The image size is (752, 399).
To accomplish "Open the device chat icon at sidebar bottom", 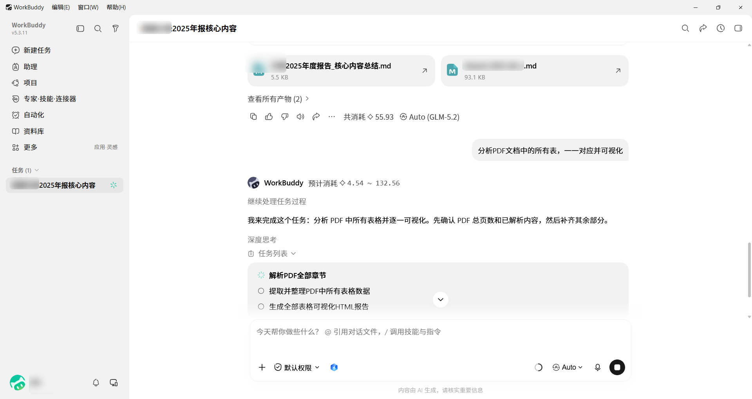I will tap(114, 383).
